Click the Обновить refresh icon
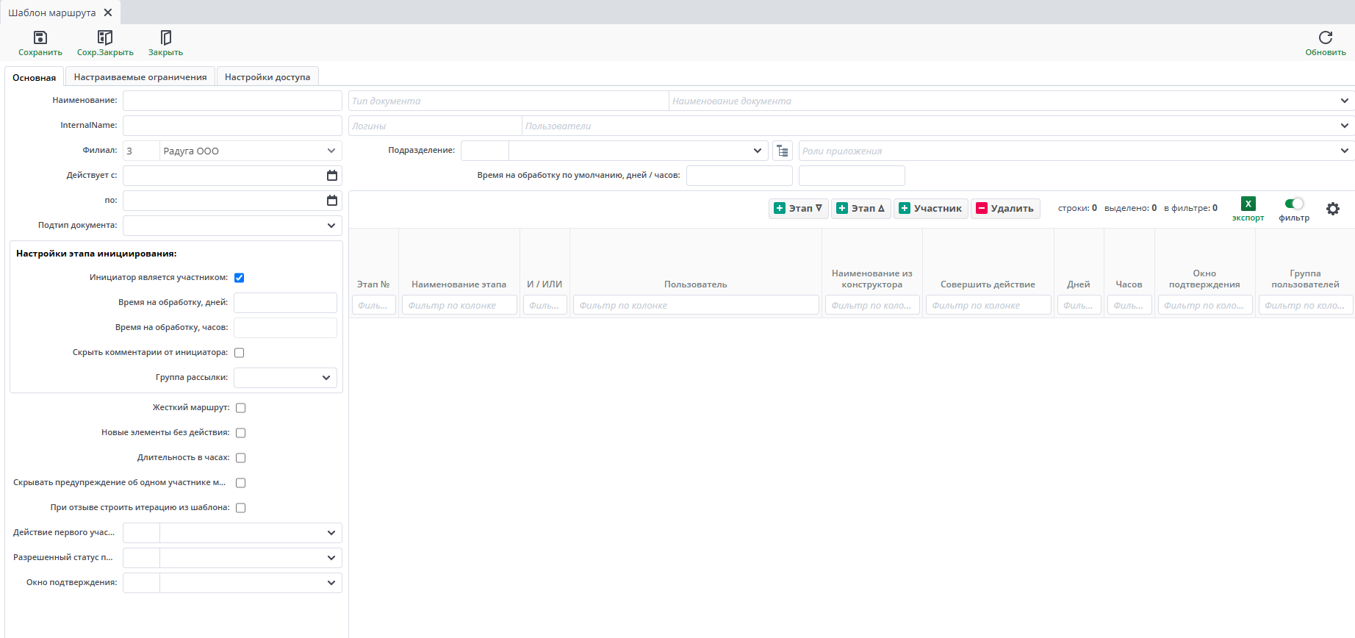The height and width of the screenshot is (638, 1355). (1325, 37)
